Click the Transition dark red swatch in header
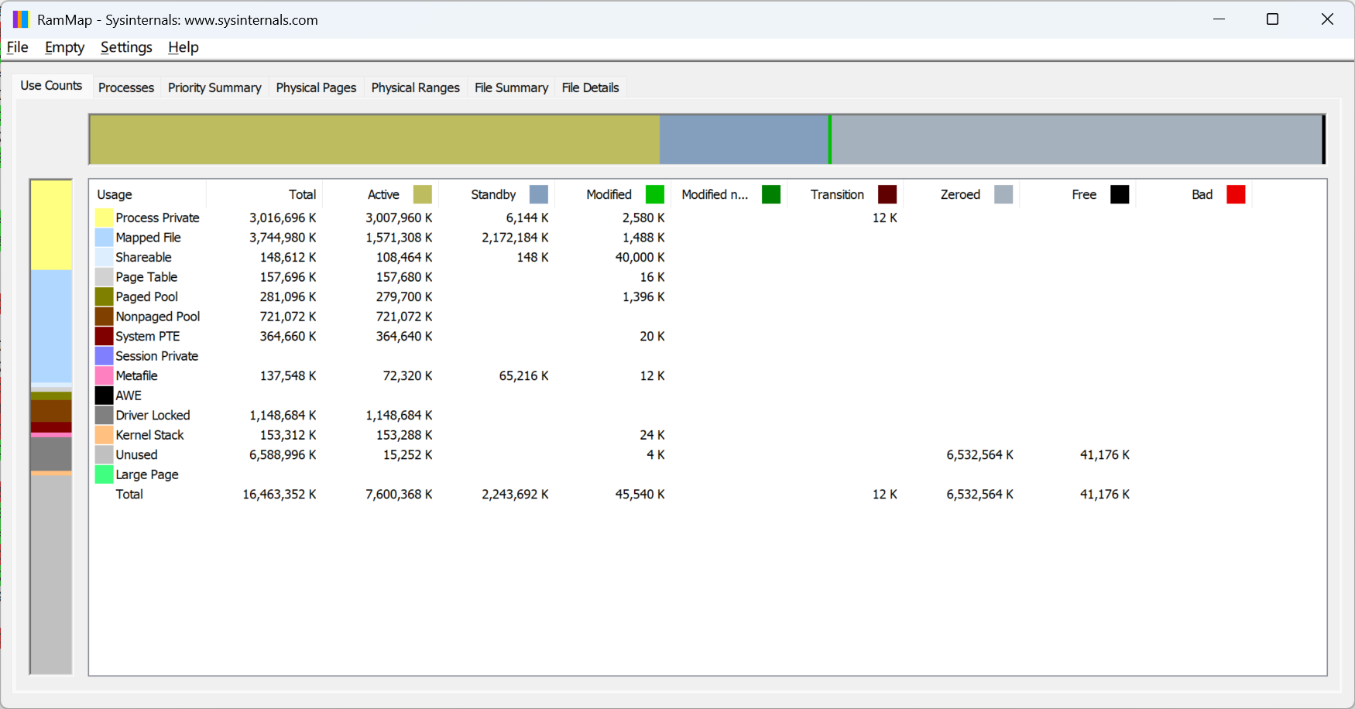The image size is (1355, 709). tap(887, 194)
